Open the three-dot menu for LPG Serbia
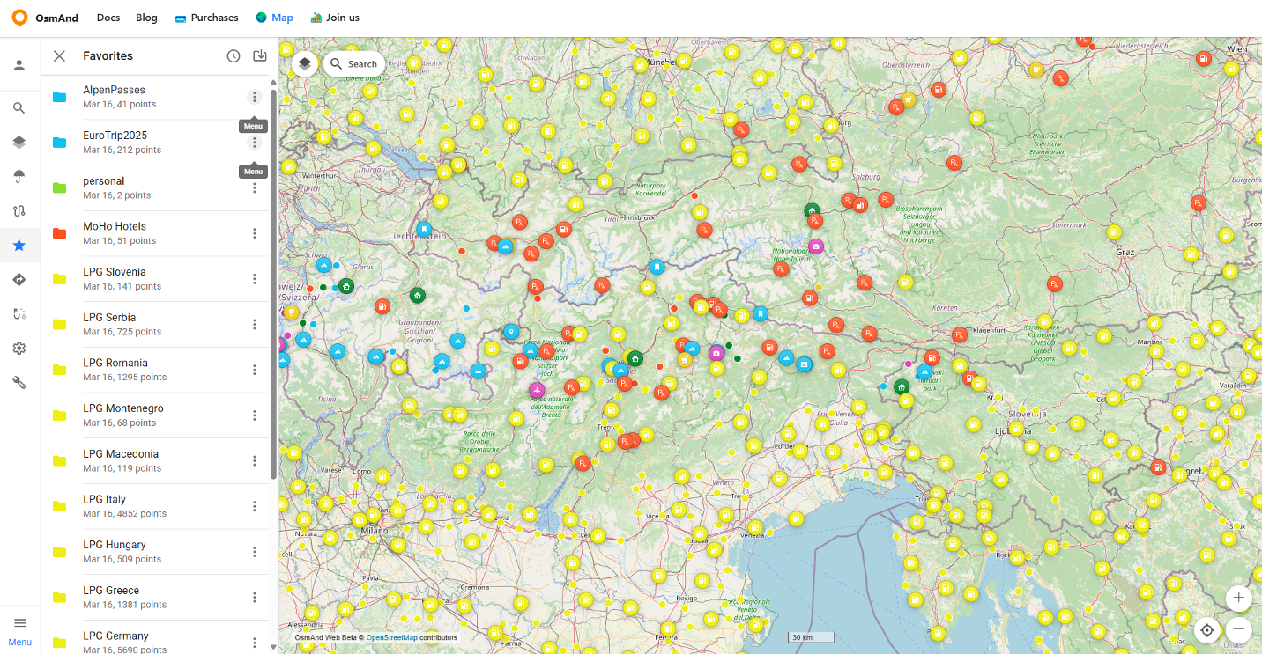The width and height of the screenshot is (1262, 654). (255, 324)
